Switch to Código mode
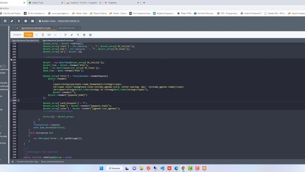Viewport: 305px width, 172px height. click(29, 35)
